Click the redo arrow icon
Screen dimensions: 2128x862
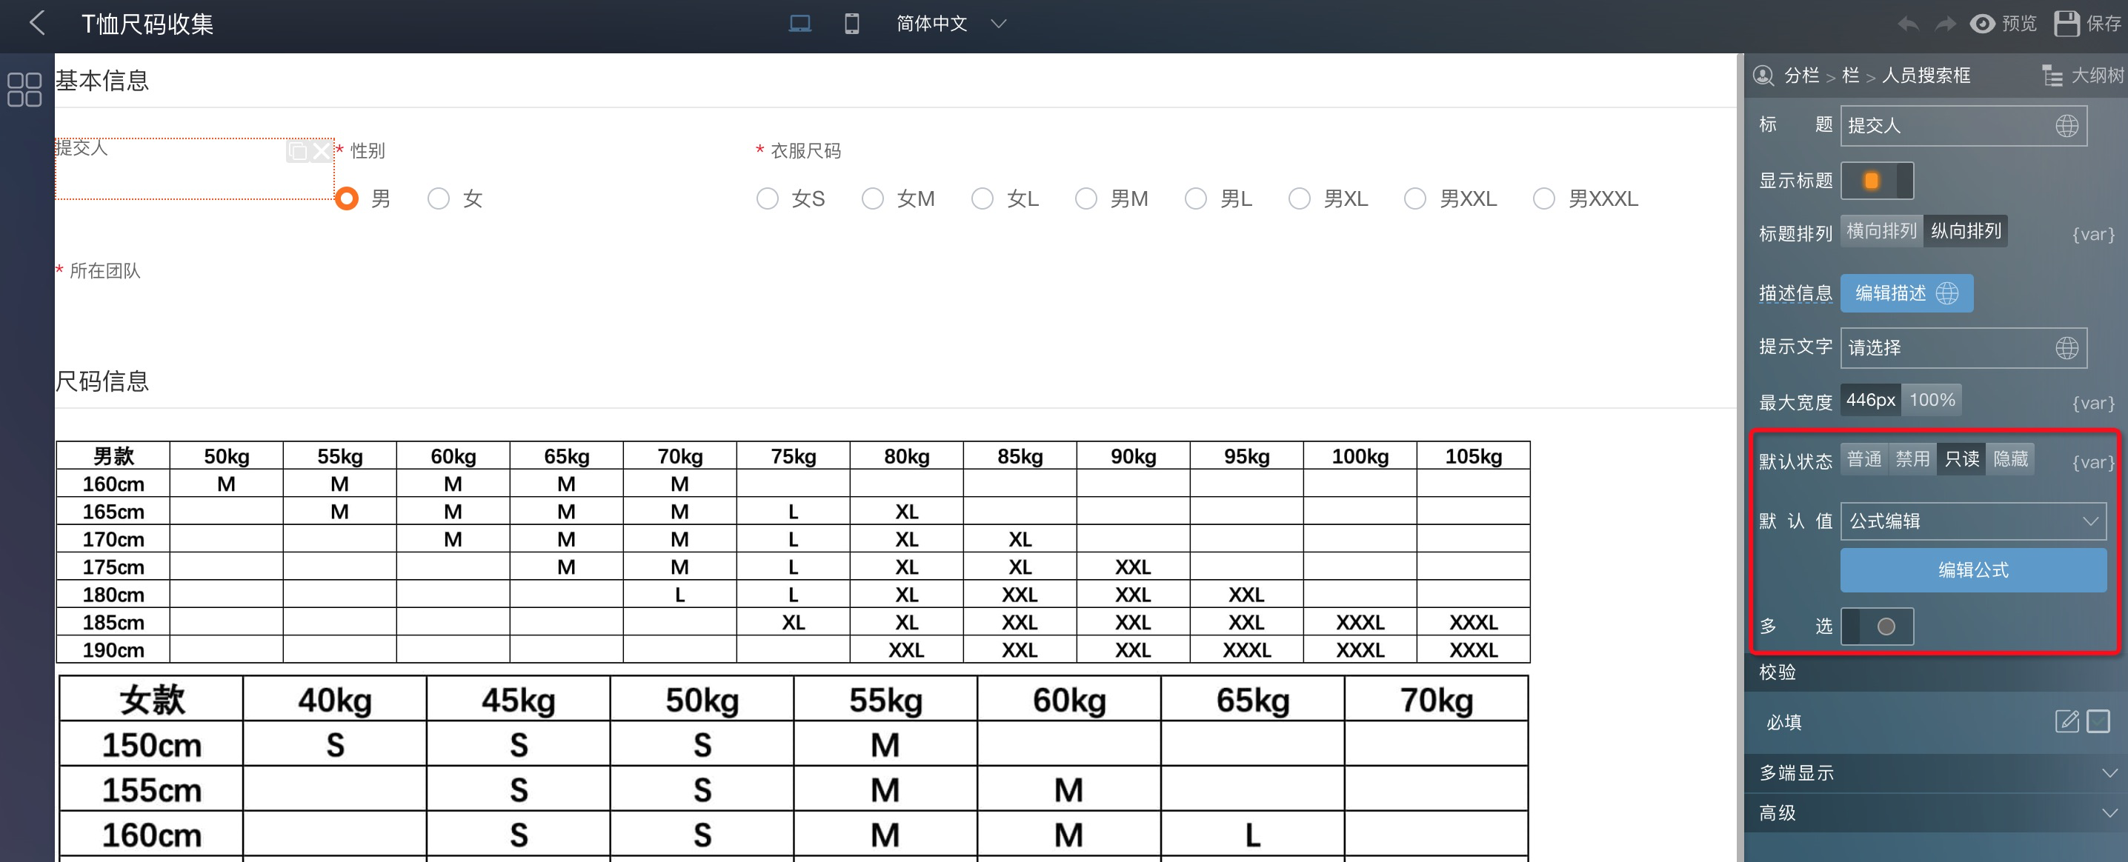tap(1944, 23)
